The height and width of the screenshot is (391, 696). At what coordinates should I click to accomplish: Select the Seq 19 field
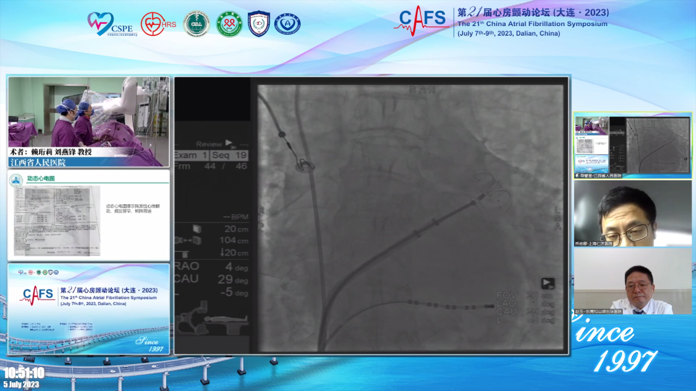[231, 155]
